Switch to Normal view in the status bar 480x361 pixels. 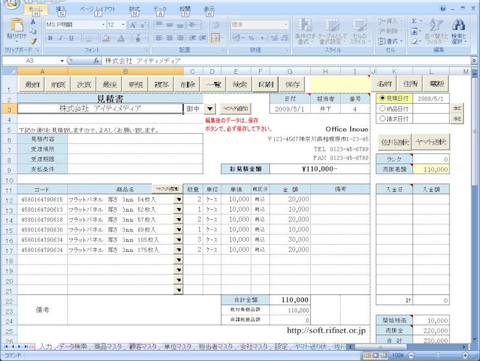367,355
